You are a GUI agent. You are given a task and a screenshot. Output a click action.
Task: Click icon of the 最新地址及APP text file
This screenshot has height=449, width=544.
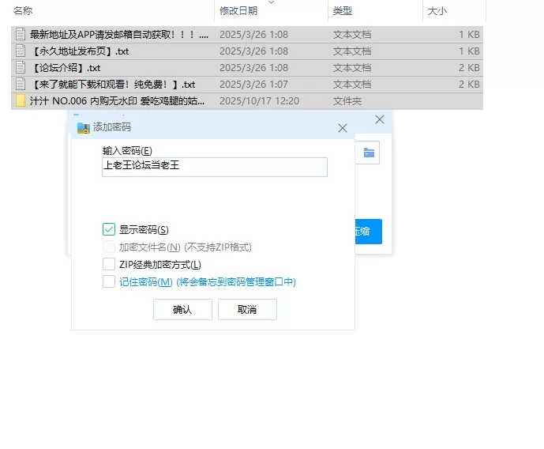[x=21, y=35]
